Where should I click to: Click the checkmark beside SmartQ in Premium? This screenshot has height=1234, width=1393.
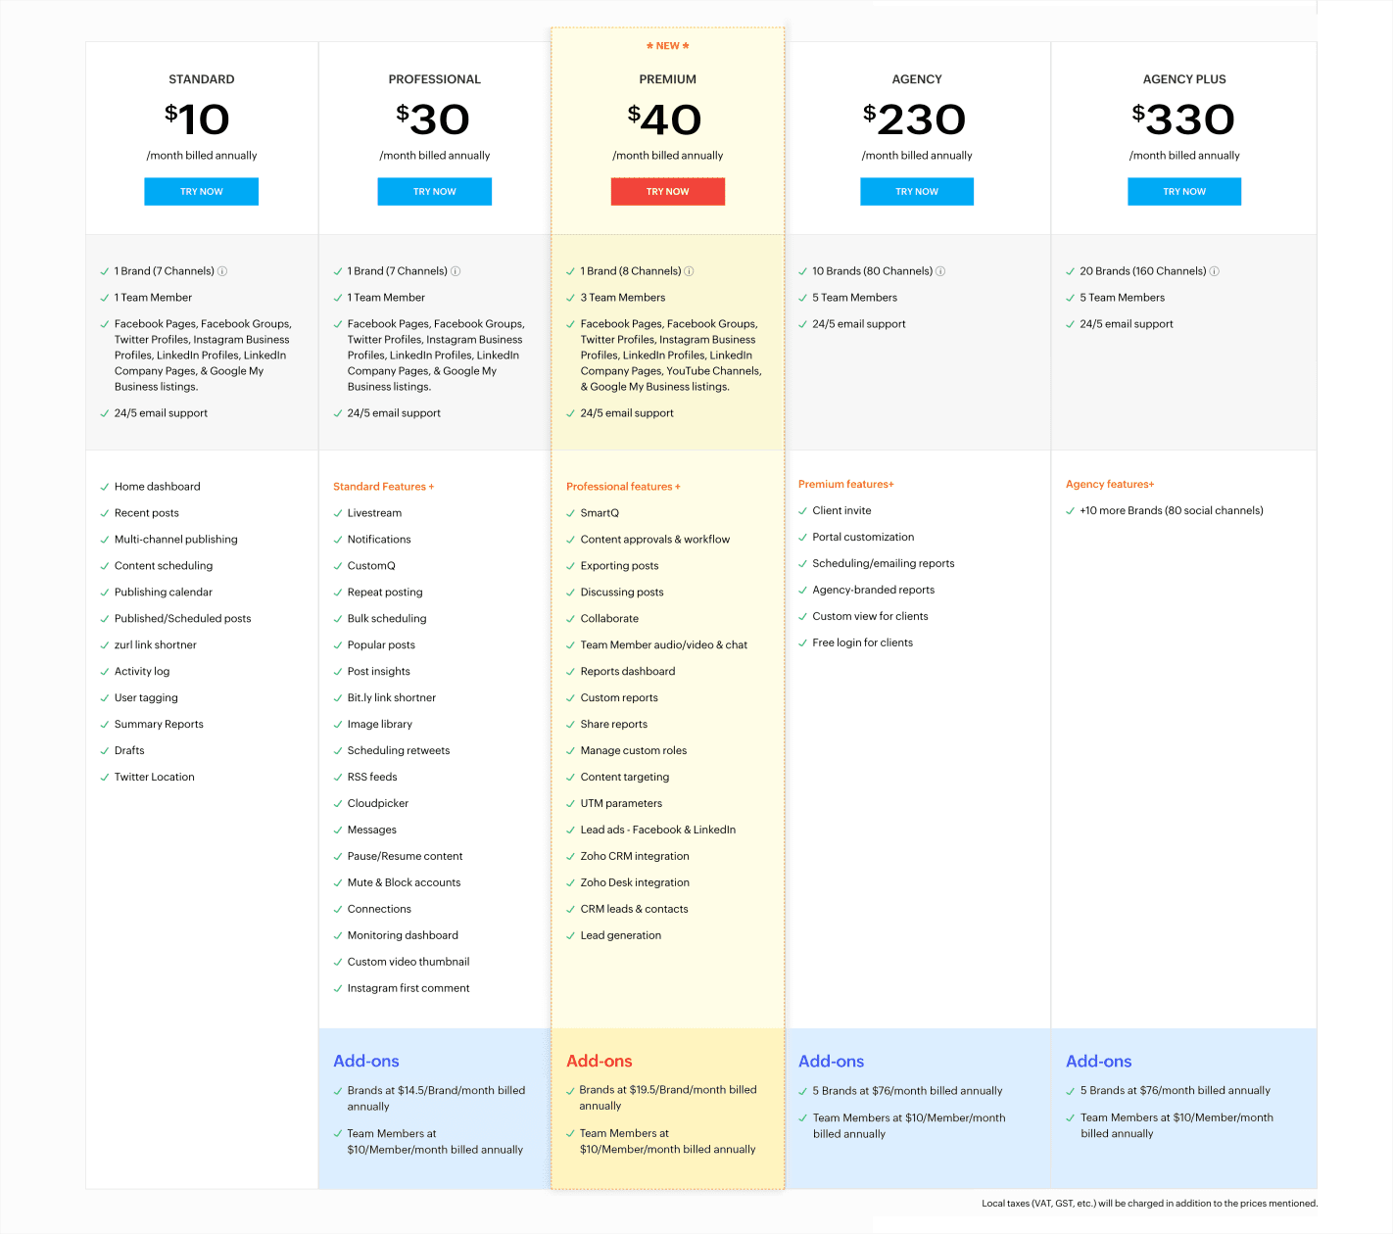pos(569,512)
